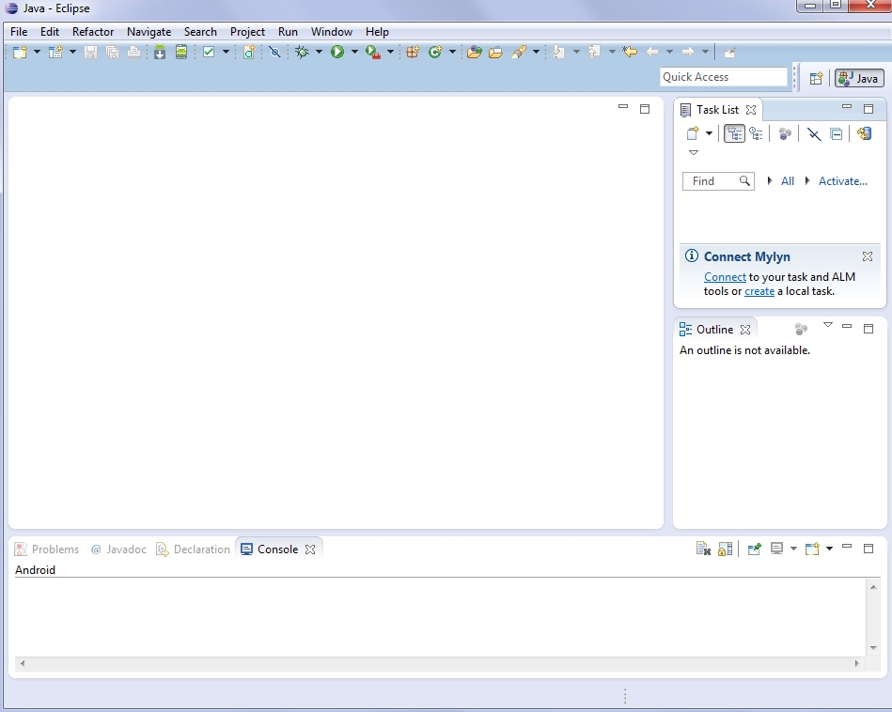Image resolution: width=892 pixels, height=712 pixels.
Task: Switch to the Problems tab
Action: (47, 549)
